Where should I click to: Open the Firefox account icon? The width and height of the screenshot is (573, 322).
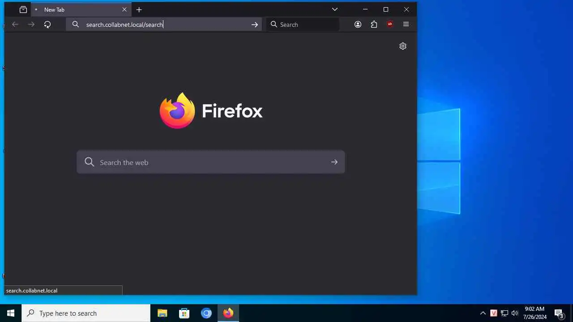358,25
